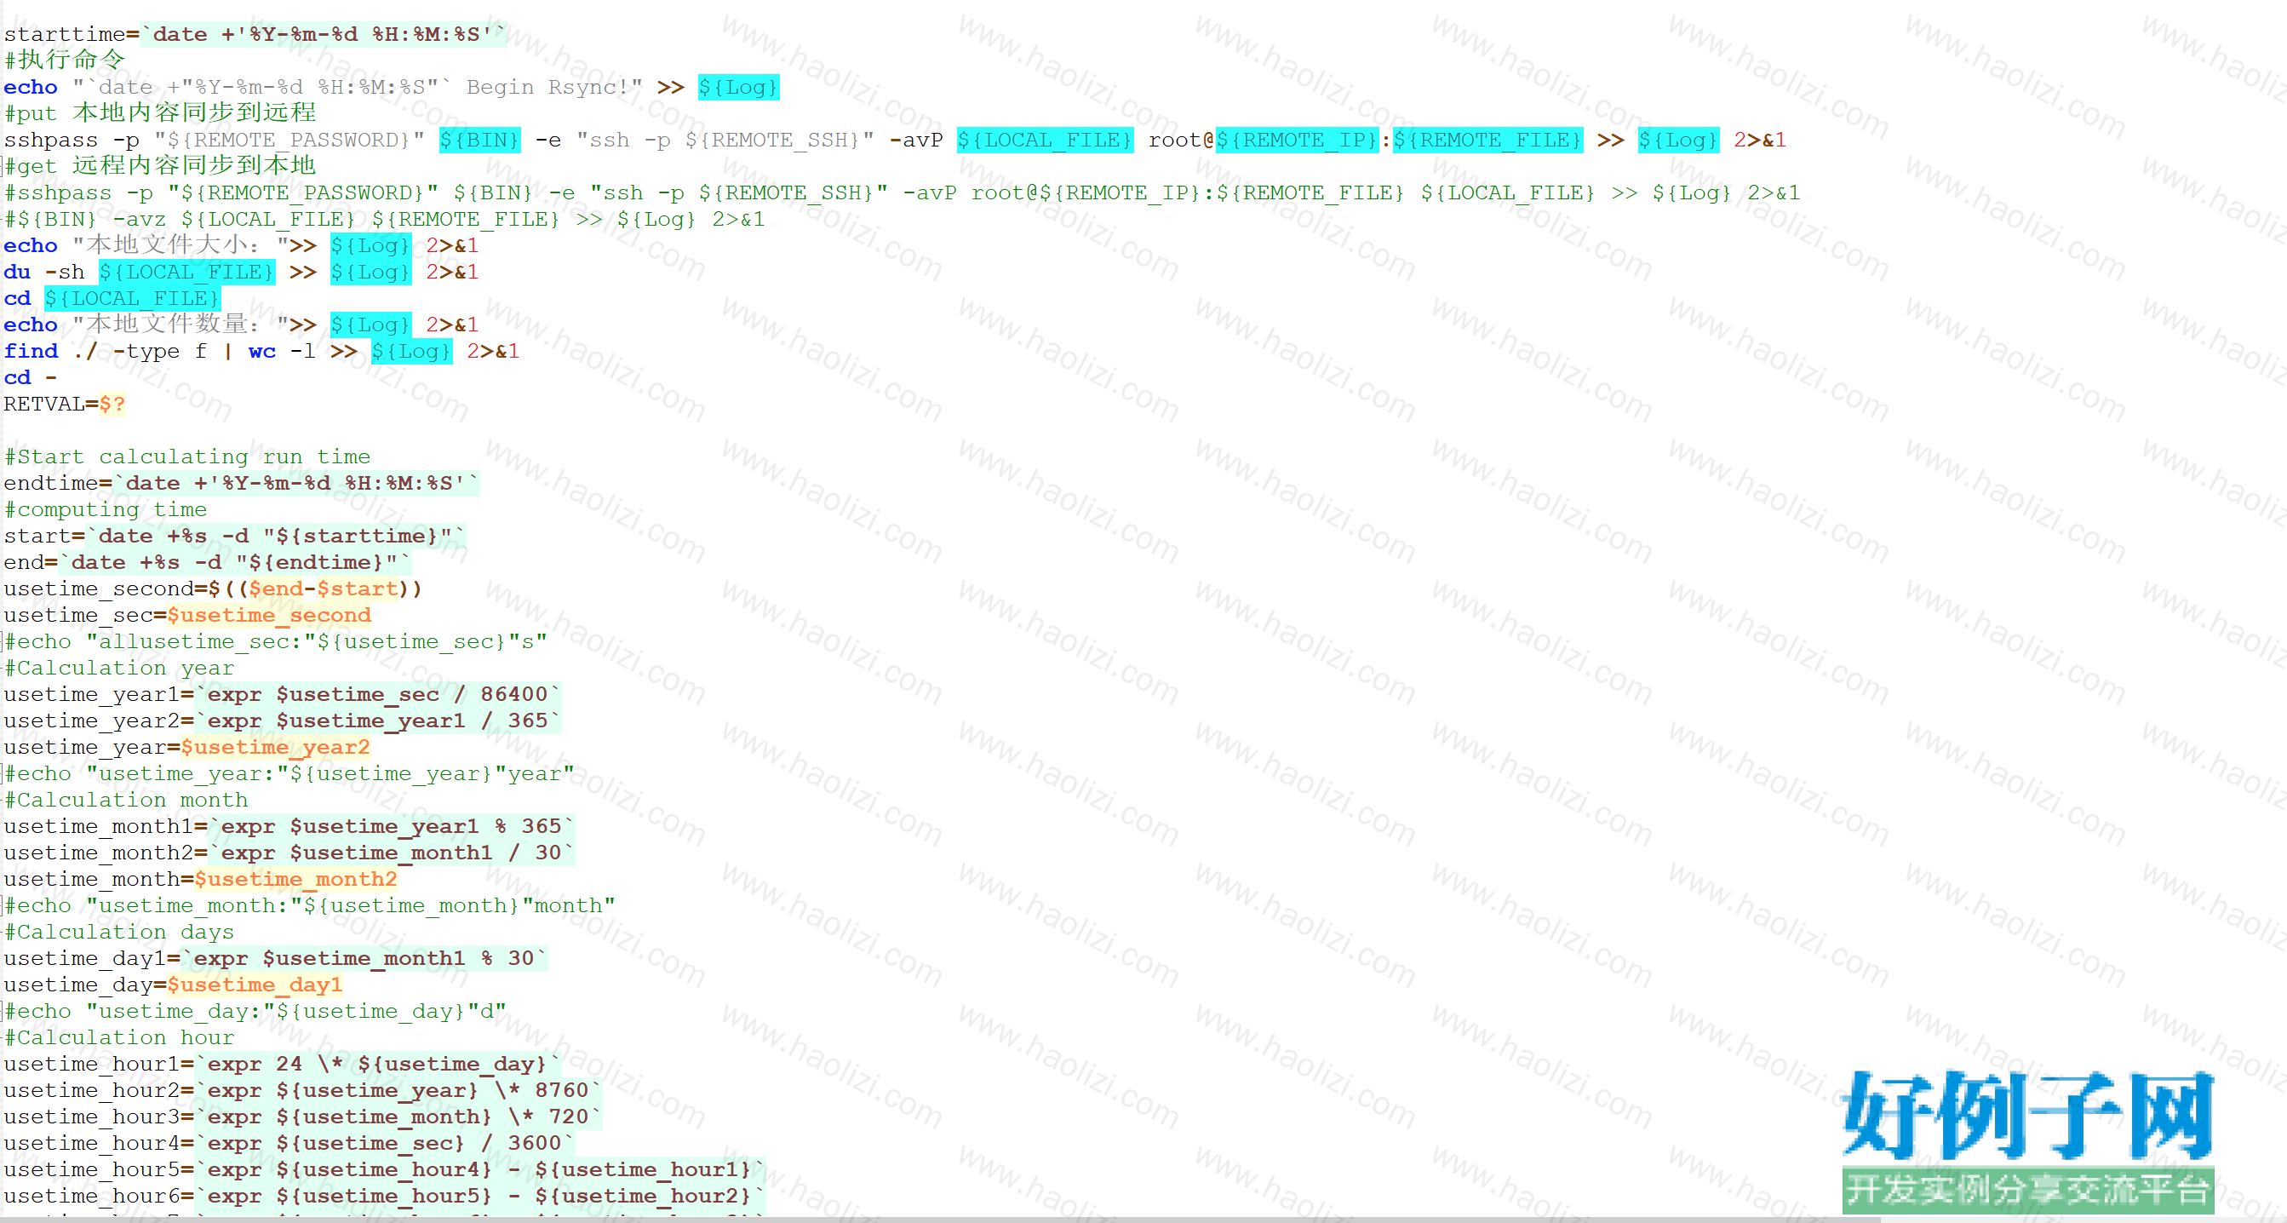The width and height of the screenshot is (2287, 1223).
Task: Click the 'du' command keyword
Action: (17, 272)
